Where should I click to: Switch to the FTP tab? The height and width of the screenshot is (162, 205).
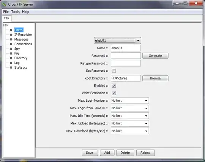click(x=6, y=18)
